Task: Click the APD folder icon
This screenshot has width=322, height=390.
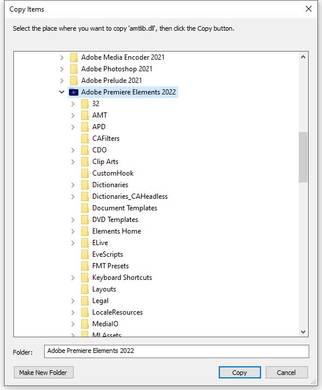Action: (85, 127)
